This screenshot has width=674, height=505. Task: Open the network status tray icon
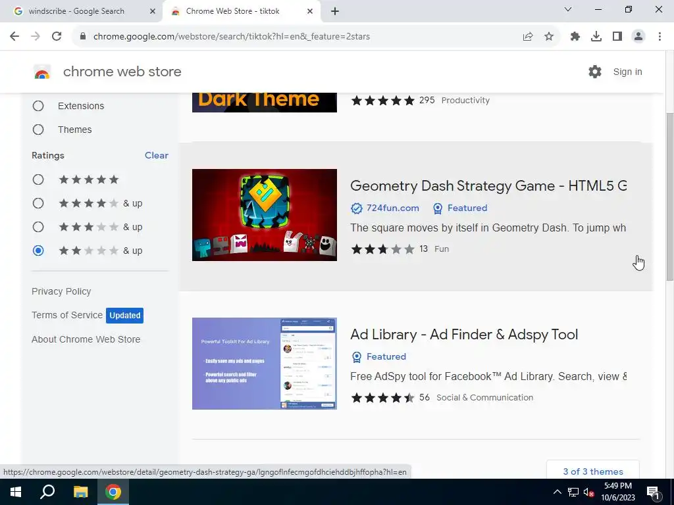[x=573, y=492]
